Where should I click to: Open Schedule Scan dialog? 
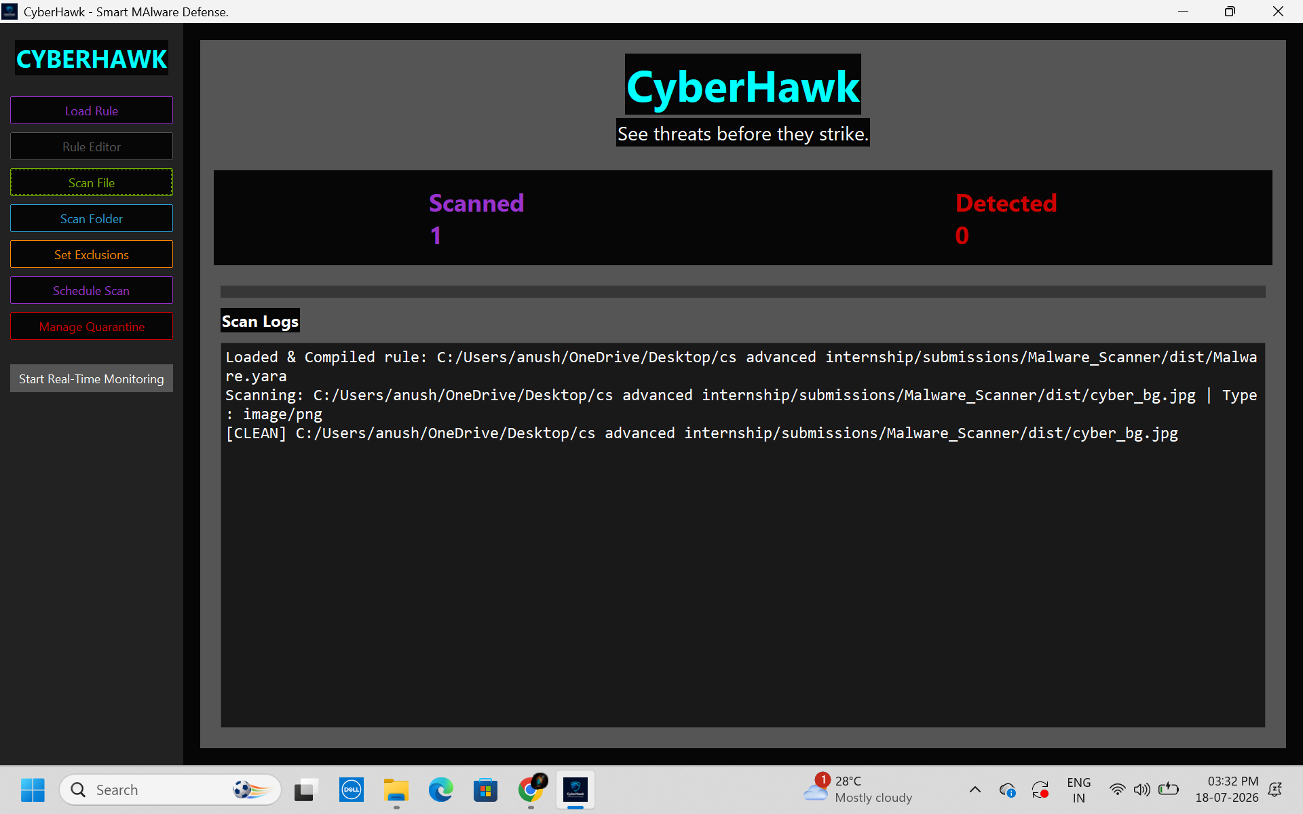click(x=92, y=290)
